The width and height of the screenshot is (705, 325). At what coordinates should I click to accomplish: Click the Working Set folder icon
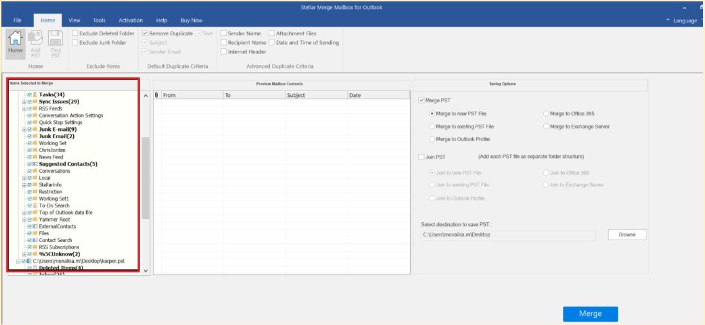[x=35, y=143]
